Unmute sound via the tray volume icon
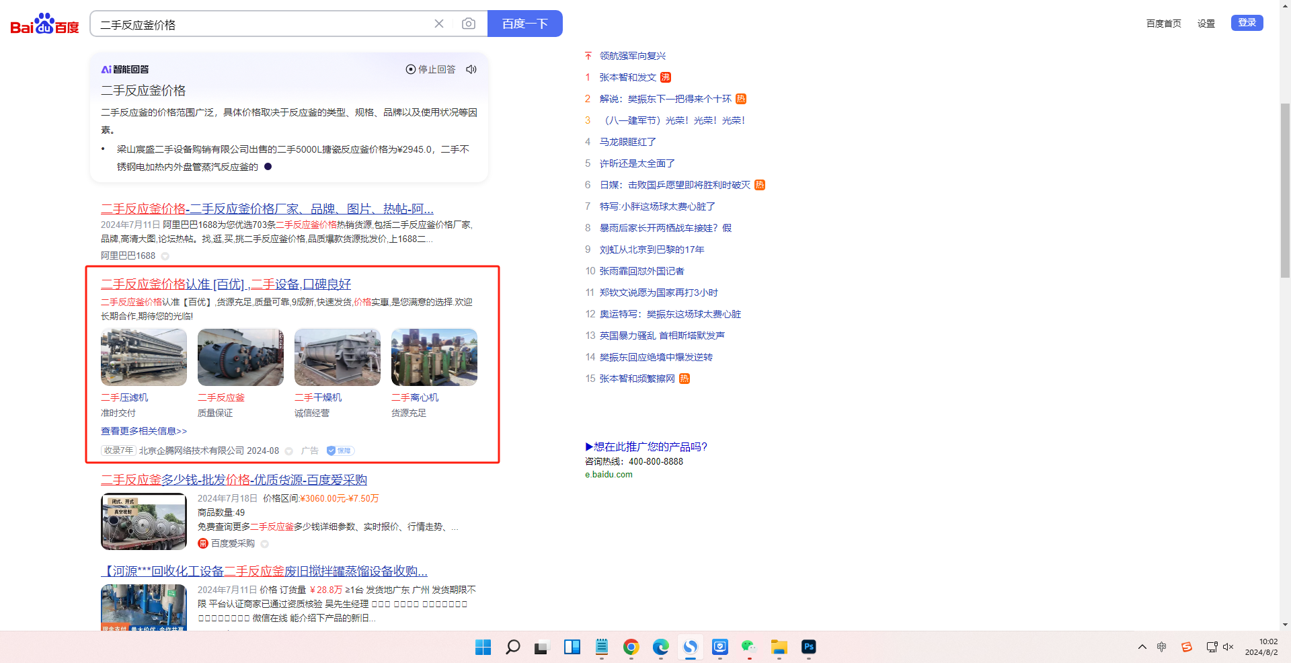This screenshot has width=1291, height=663. (1228, 647)
